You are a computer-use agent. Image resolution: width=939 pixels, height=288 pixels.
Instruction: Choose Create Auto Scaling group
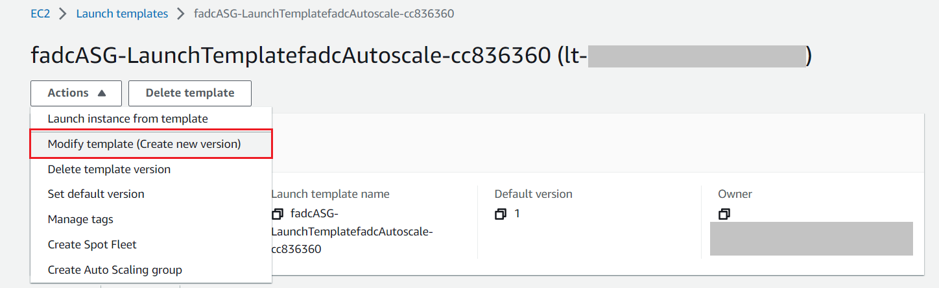coord(115,270)
